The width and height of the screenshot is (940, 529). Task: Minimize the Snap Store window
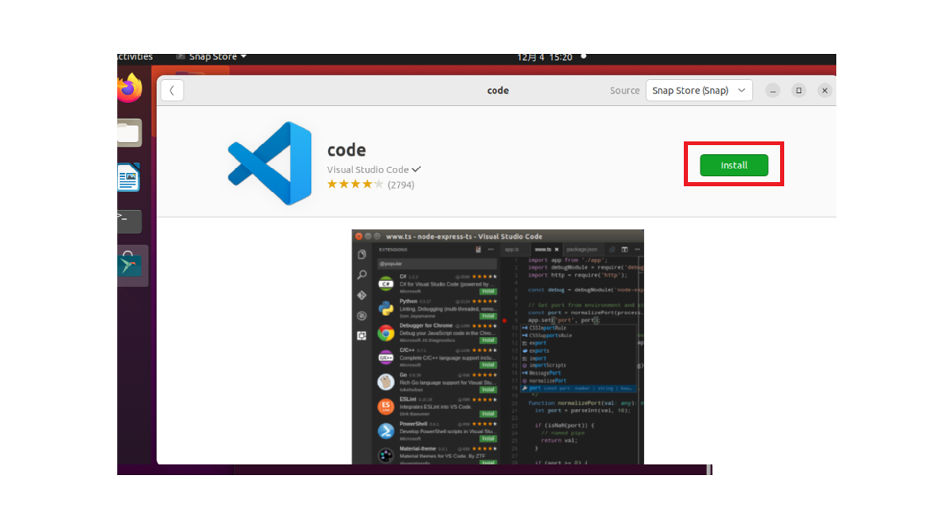(773, 90)
